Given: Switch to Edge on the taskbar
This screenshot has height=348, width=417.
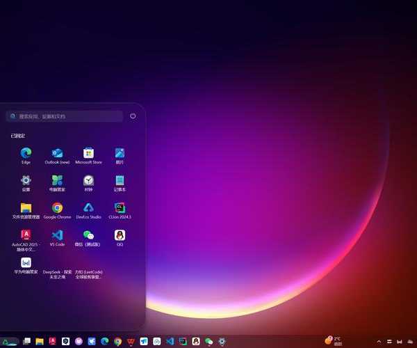Looking at the screenshot, I should [105, 341].
